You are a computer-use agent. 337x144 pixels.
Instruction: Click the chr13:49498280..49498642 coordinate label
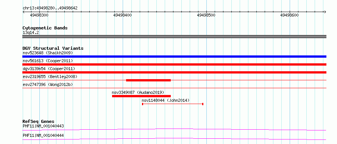coord(50,8)
